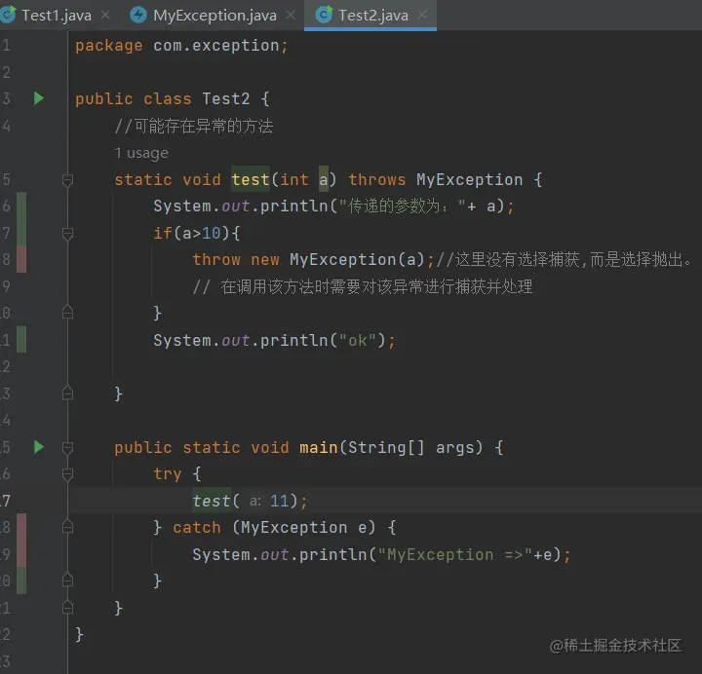This screenshot has height=674, width=702.
Task: Click the "MyException =>" string literal
Action: click(x=455, y=555)
